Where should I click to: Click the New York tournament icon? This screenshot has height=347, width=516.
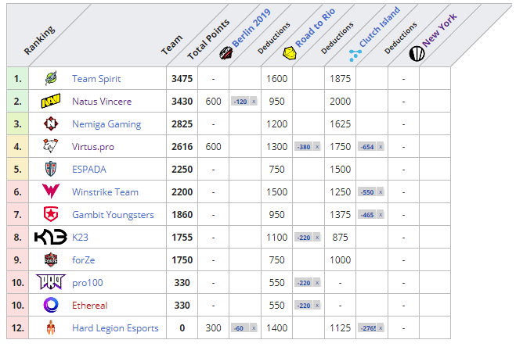tap(417, 53)
